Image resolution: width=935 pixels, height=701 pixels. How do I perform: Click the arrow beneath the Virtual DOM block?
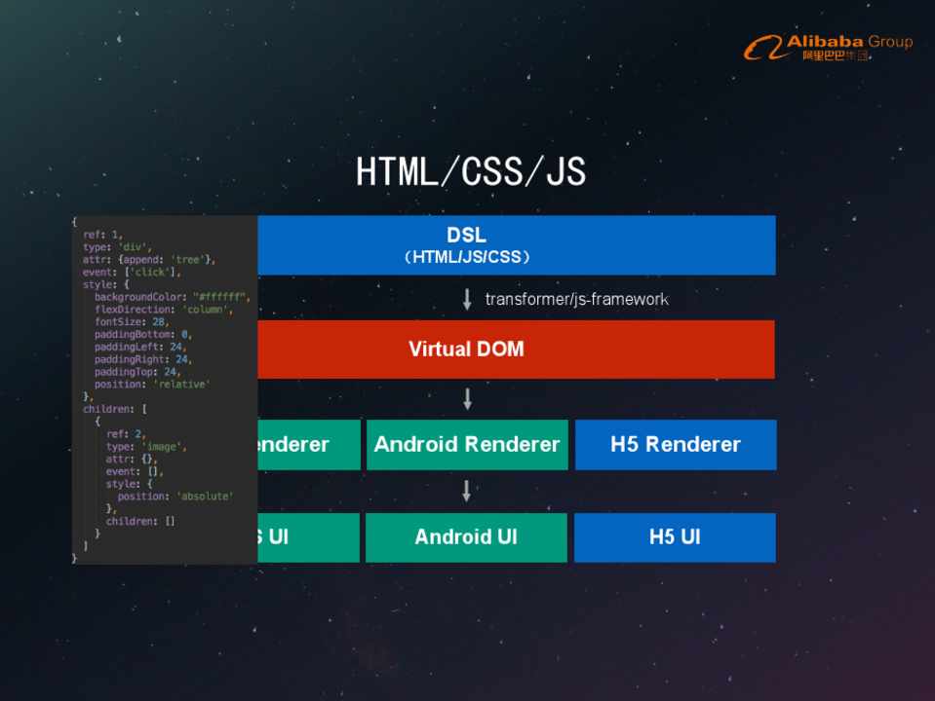(x=467, y=399)
